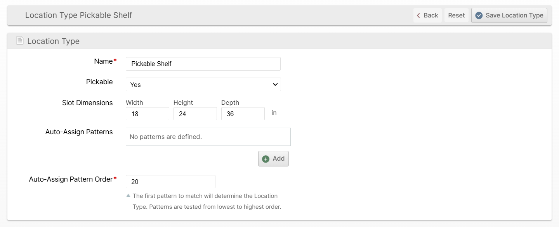Click the Slot Dimensions label

point(87,103)
